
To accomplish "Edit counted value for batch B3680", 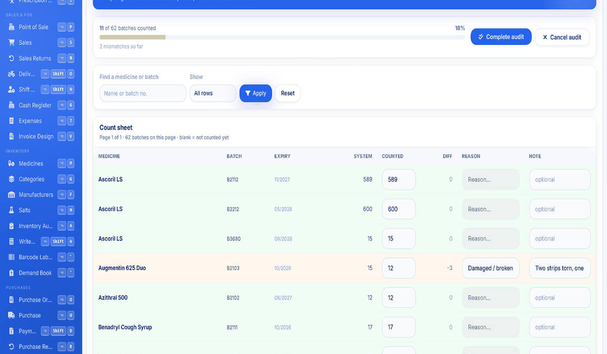I will click(x=399, y=239).
